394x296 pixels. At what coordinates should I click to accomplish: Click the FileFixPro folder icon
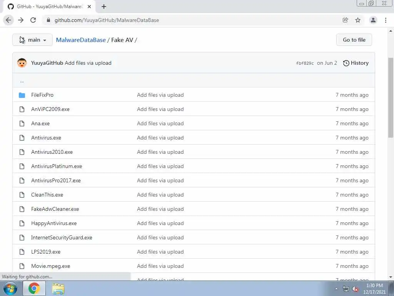(22, 95)
